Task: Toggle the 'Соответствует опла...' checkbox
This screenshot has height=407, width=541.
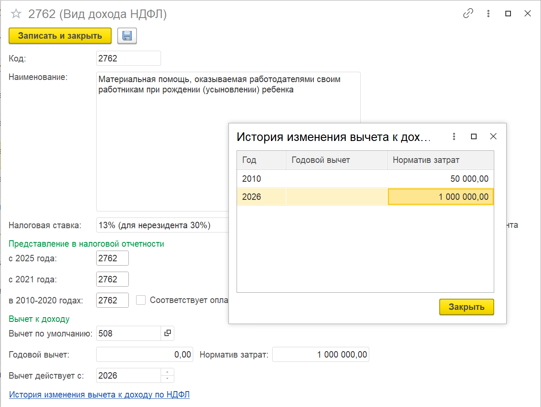Action: [141, 300]
